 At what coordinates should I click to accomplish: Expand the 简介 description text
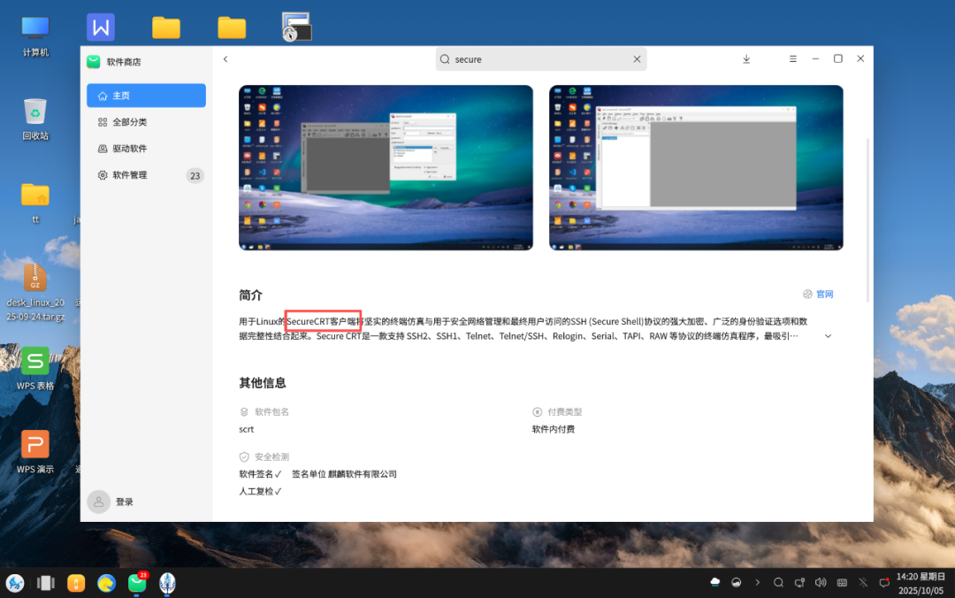point(829,336)
